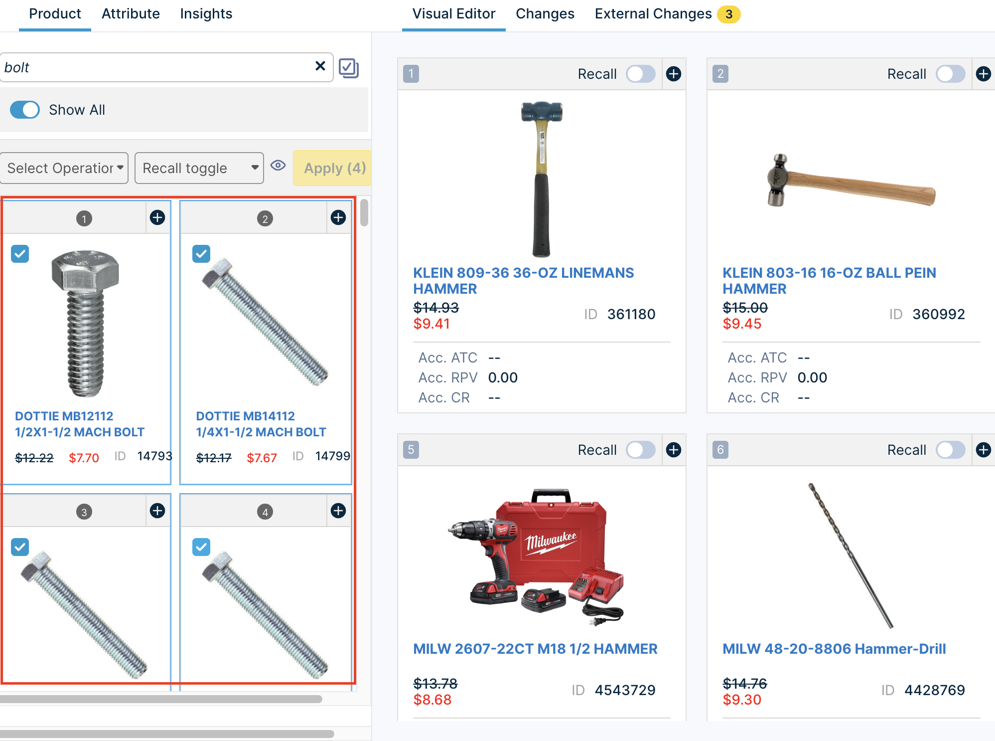The width and height of the screenshot is (995, 741).
Task: Uncheck DOTTIE MB14112 product checkbox
Action: click(x=201, y=254)
